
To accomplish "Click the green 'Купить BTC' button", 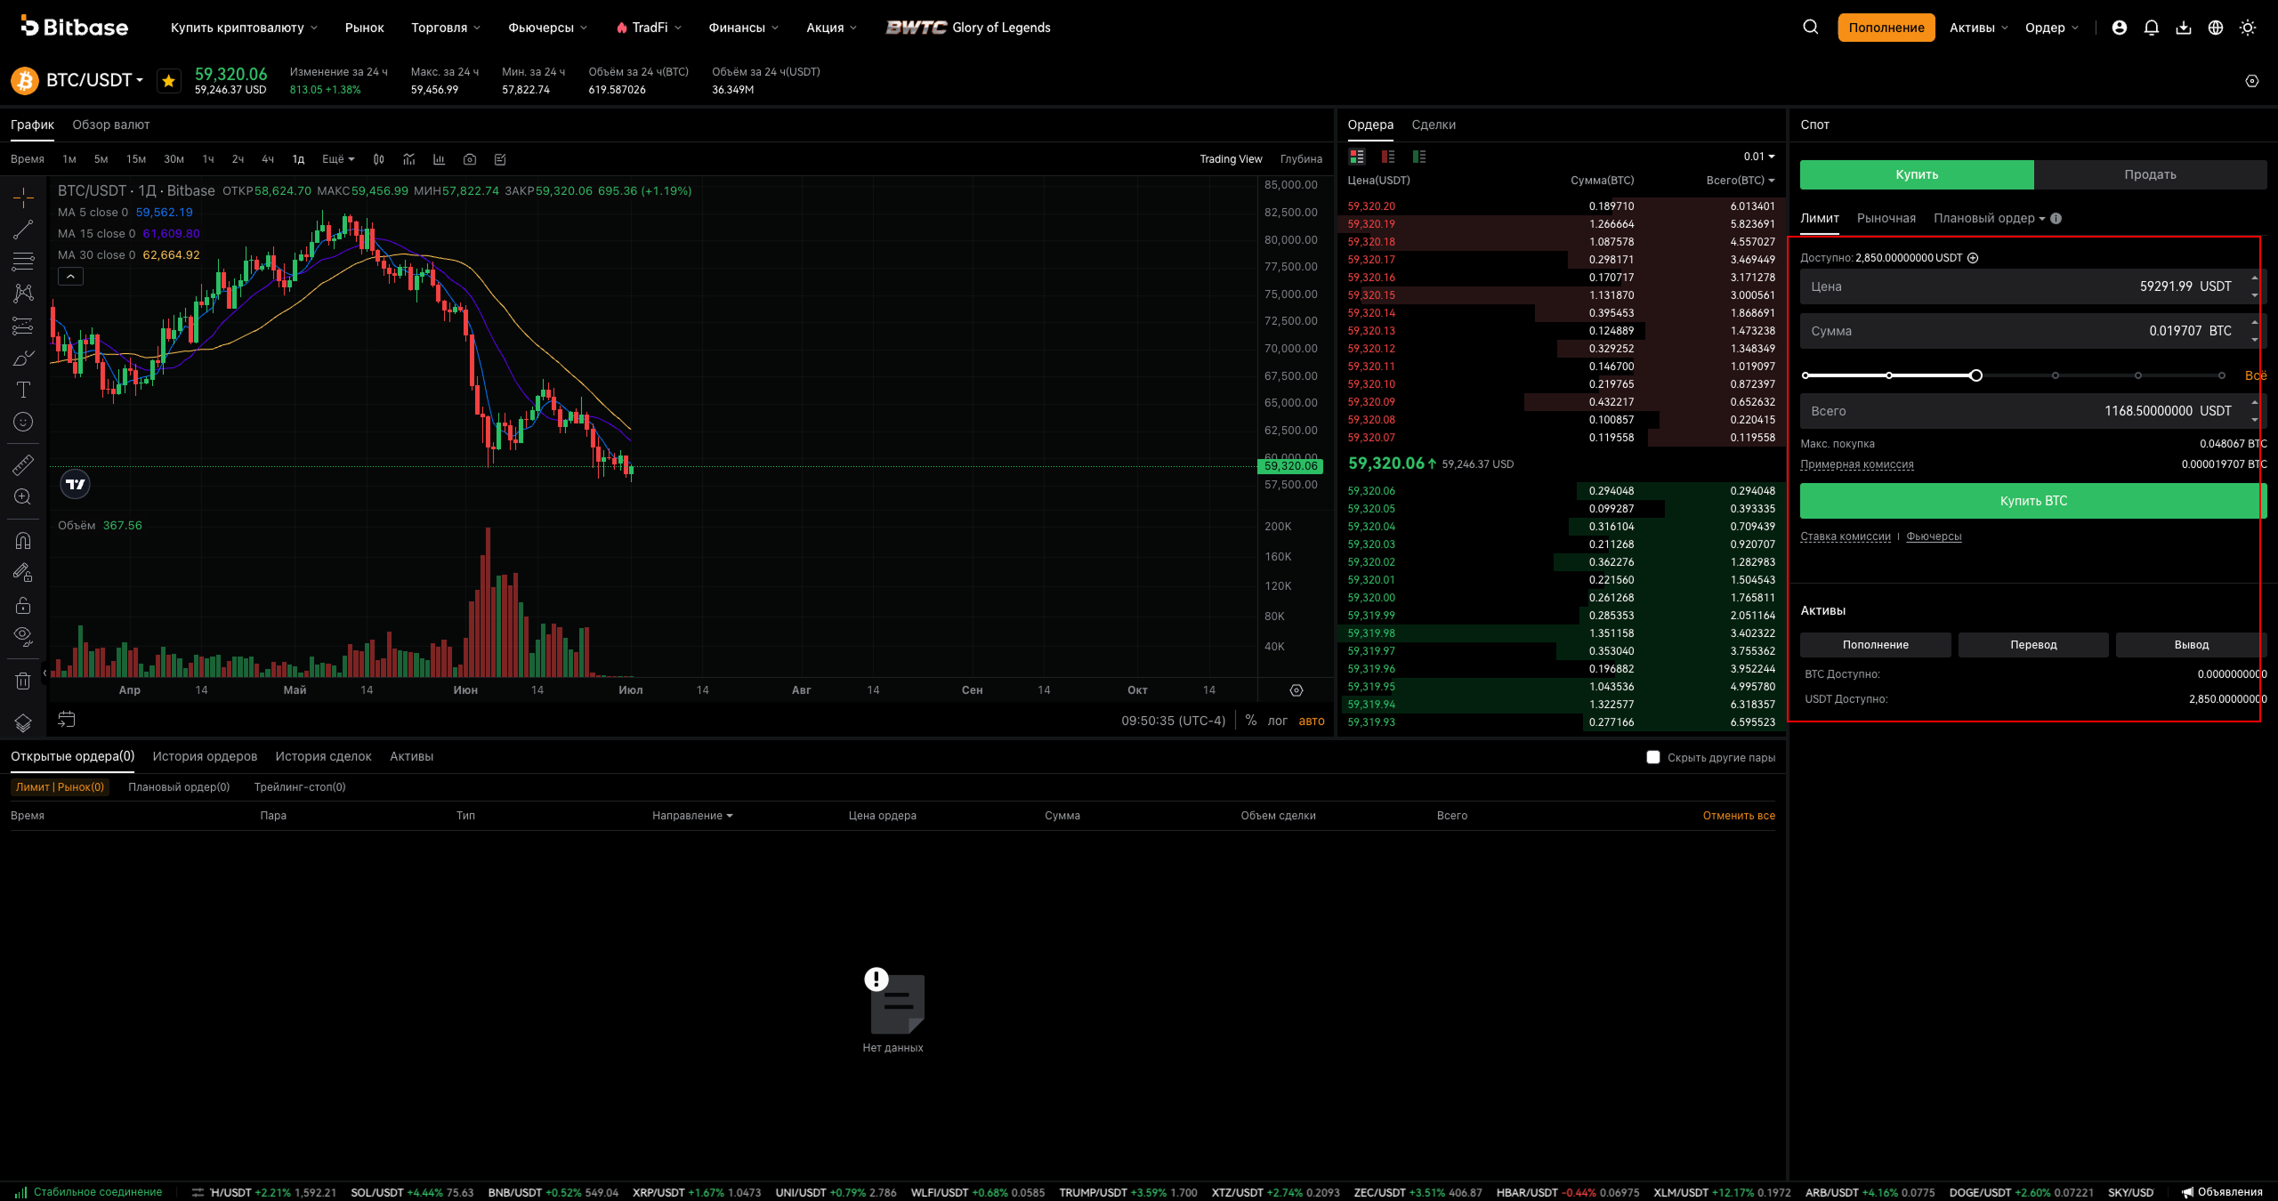I will tap(2033, 501).
